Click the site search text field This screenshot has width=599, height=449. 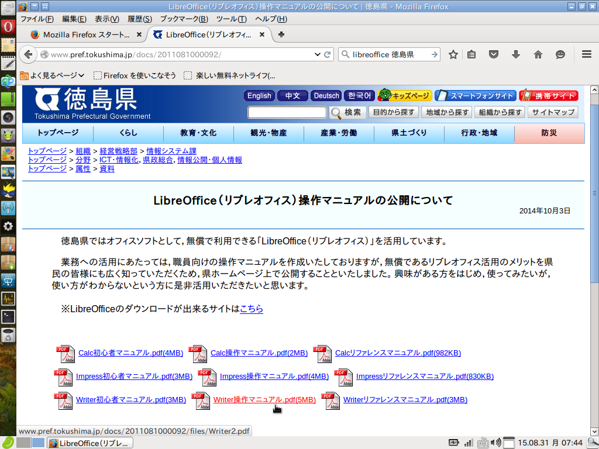287,112
